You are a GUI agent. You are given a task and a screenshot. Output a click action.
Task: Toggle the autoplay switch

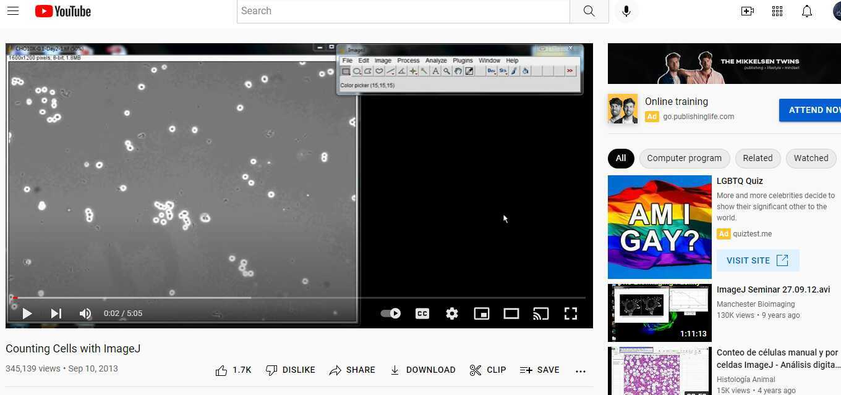[x=390, y=314]
